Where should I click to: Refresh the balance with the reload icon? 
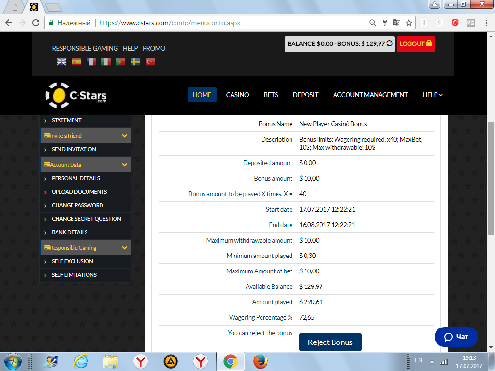point(390,43)
